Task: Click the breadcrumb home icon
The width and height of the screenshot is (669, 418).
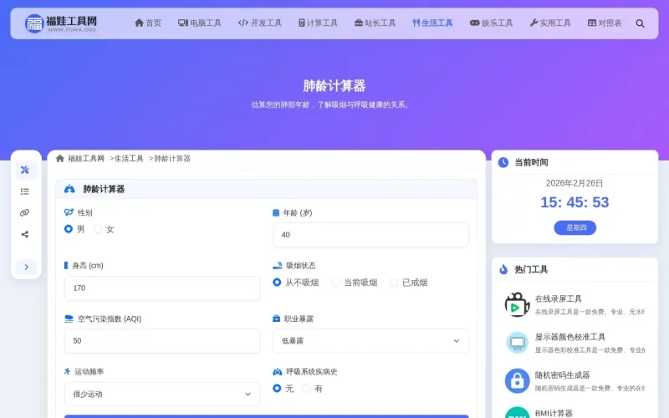Action: click(x=59, y=158)
